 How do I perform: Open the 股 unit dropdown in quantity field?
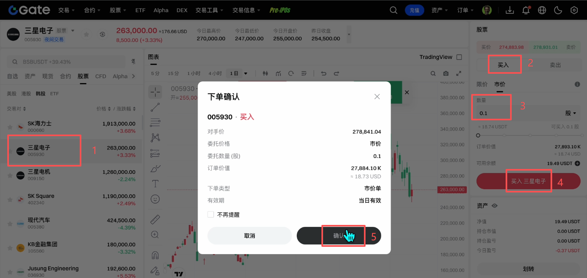coord(571,113)
